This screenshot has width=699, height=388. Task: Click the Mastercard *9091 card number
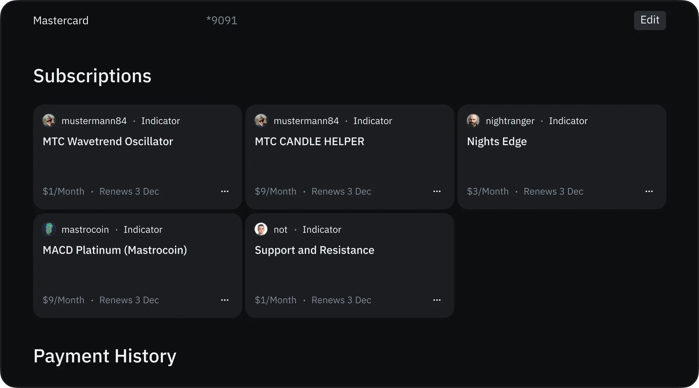click(x=222, y=21)
